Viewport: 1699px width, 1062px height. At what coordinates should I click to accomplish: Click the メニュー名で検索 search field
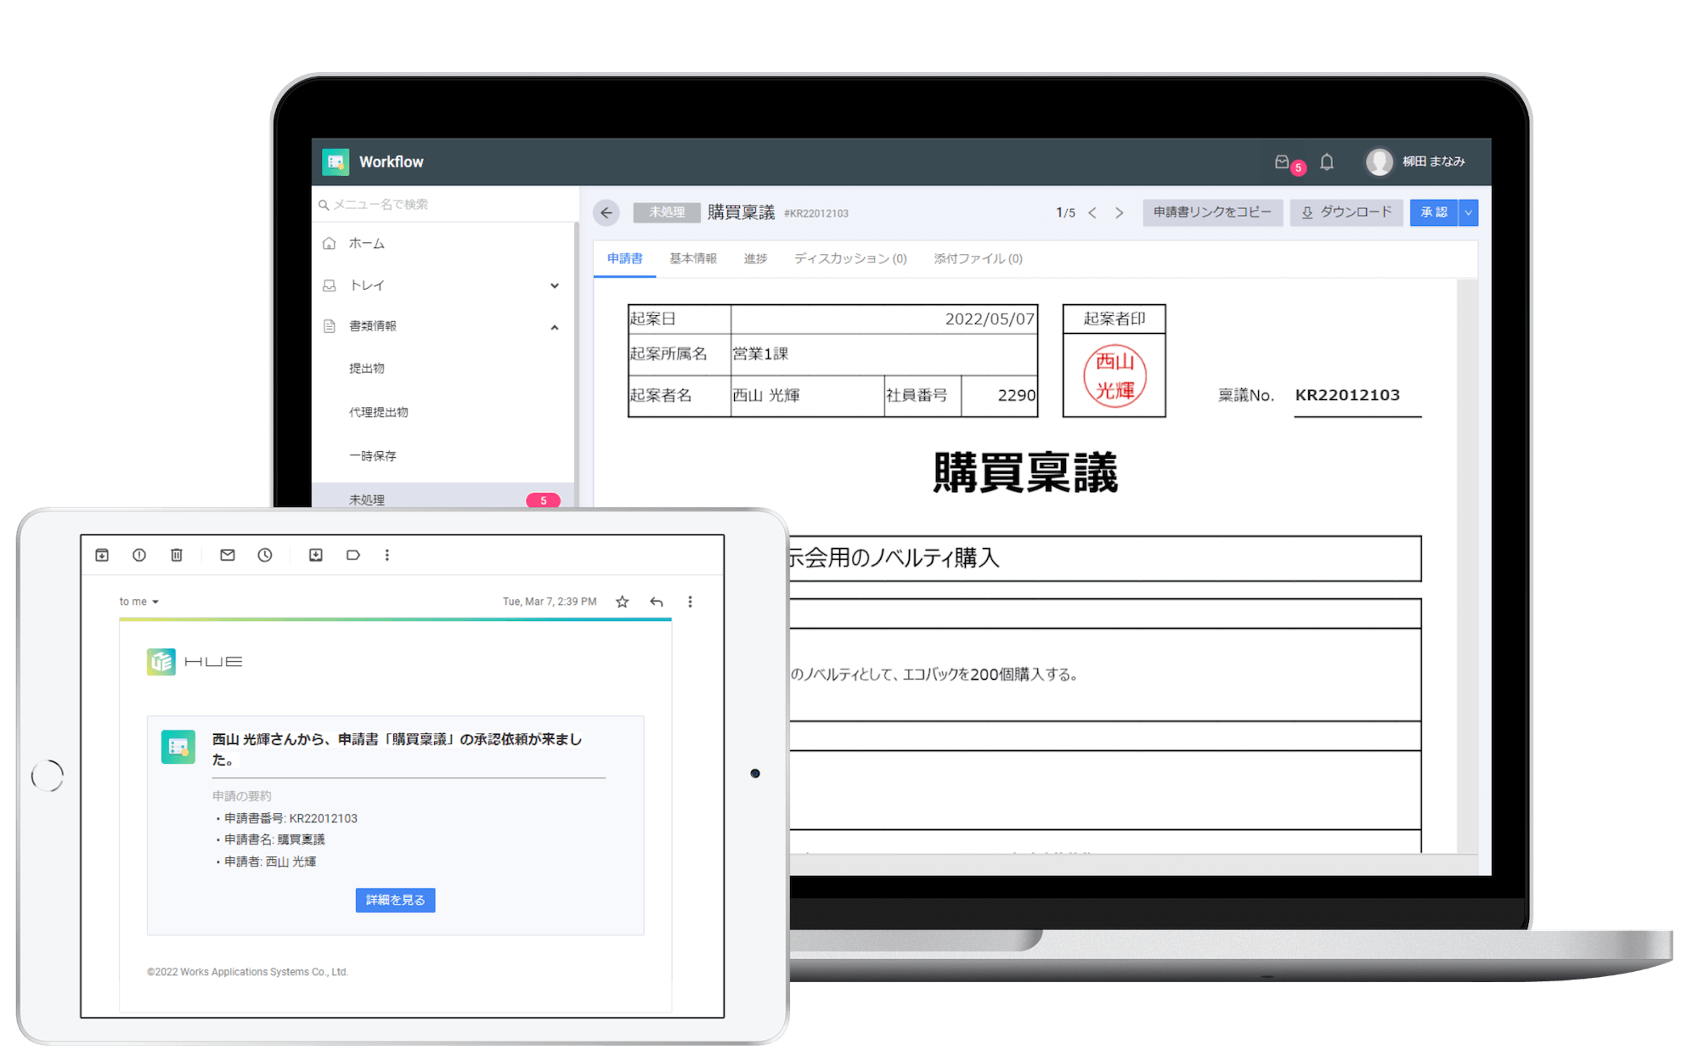[x=442, y=205]
